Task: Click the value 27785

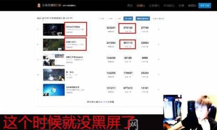Action: (x=145, y=28)
